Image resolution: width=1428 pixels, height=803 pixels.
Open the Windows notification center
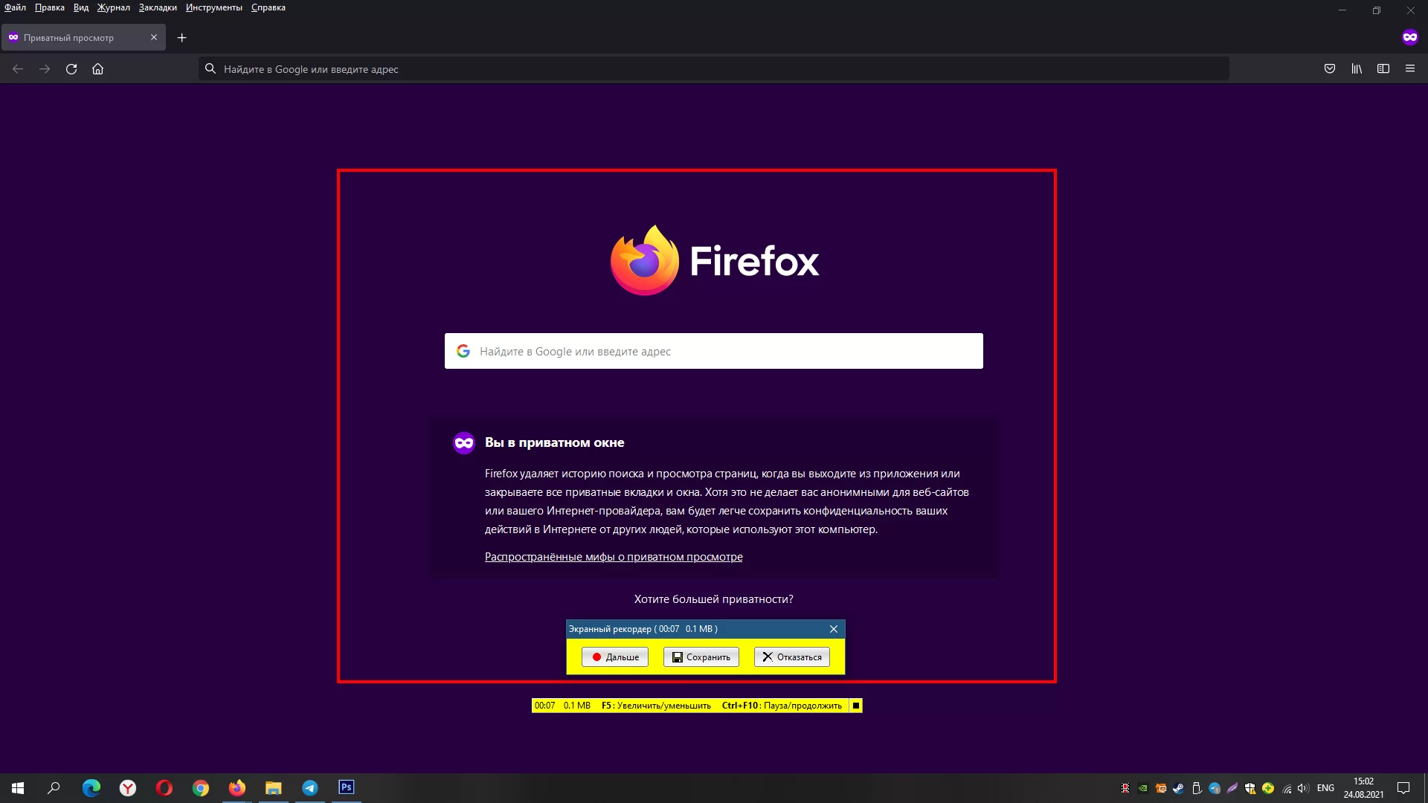point(1403,788)
